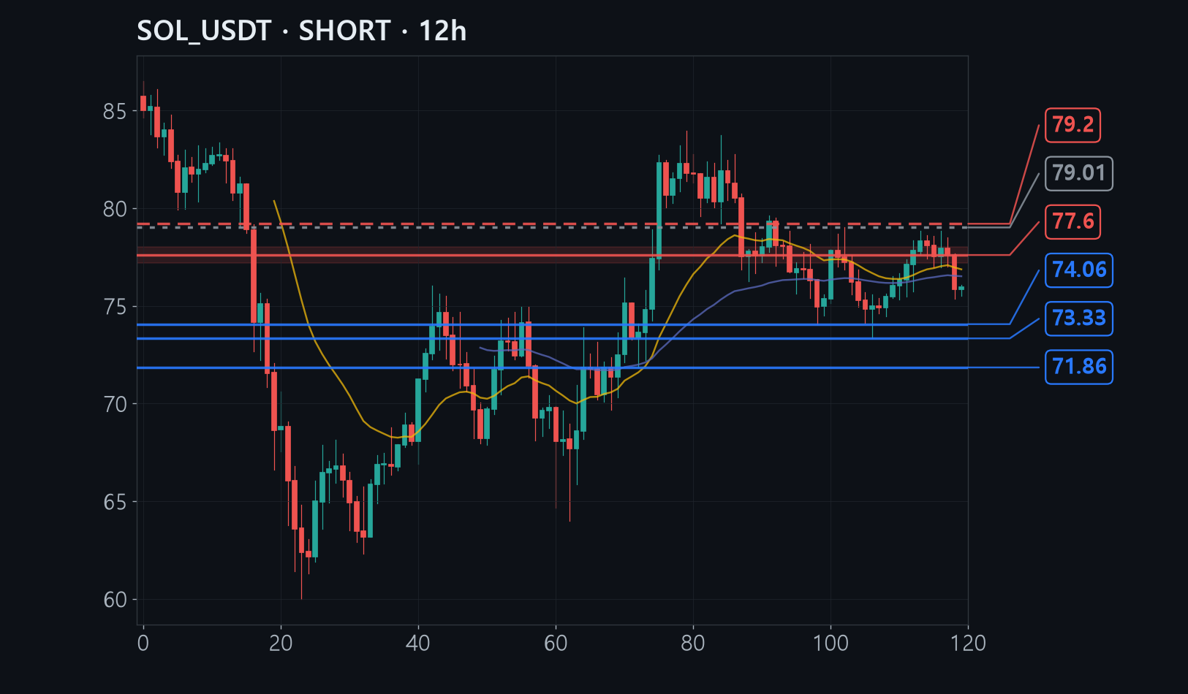
Task: Select the red 77.6 price label
Action: 1072,221
